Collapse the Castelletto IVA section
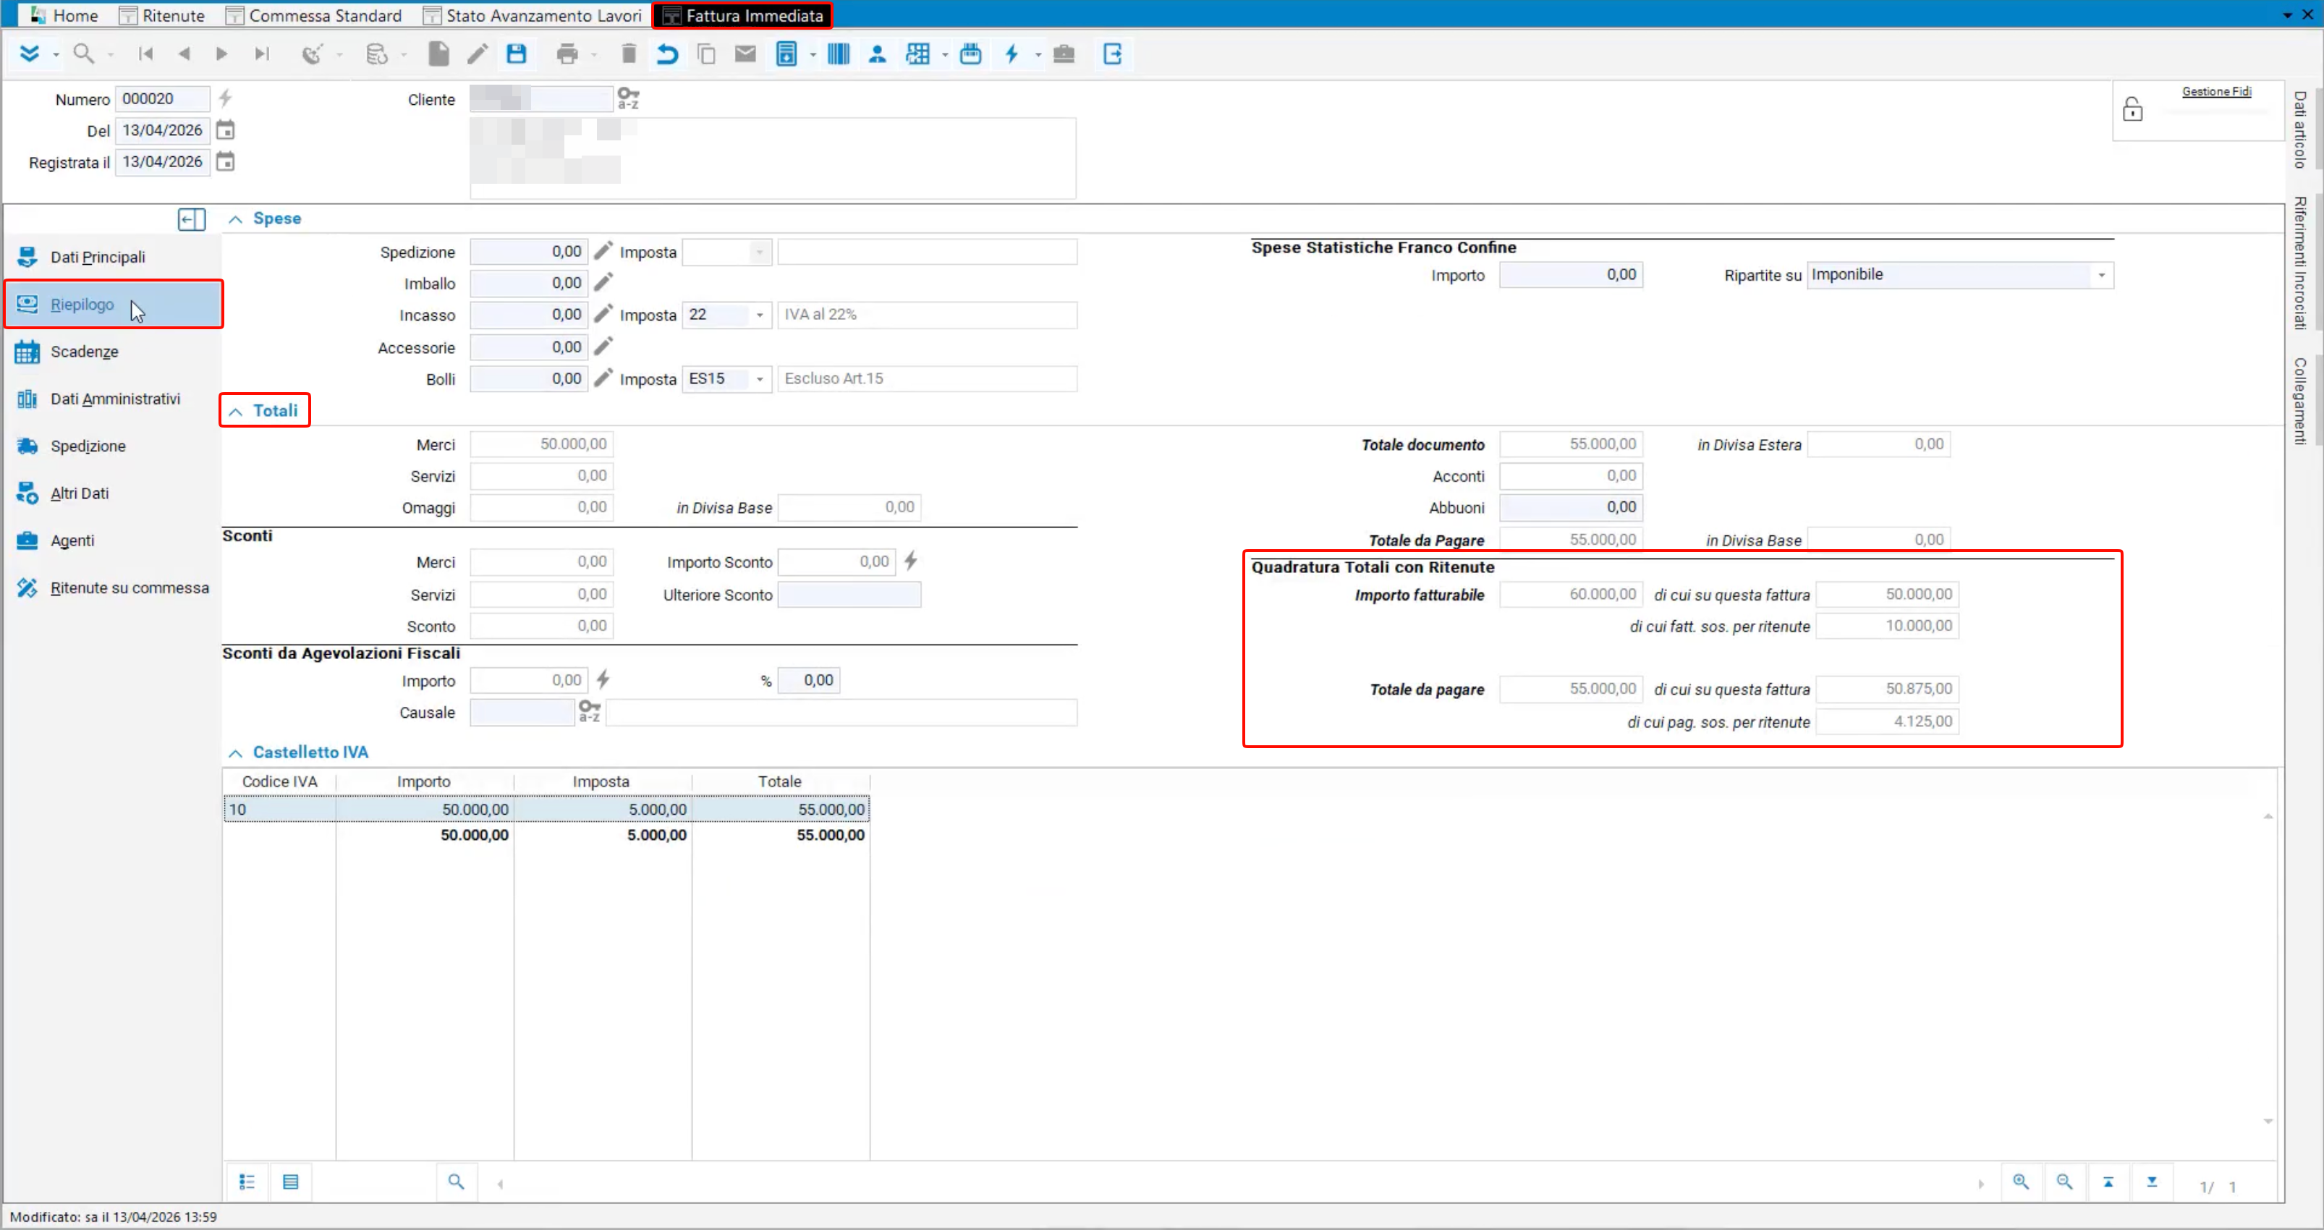 pos(235,753)
